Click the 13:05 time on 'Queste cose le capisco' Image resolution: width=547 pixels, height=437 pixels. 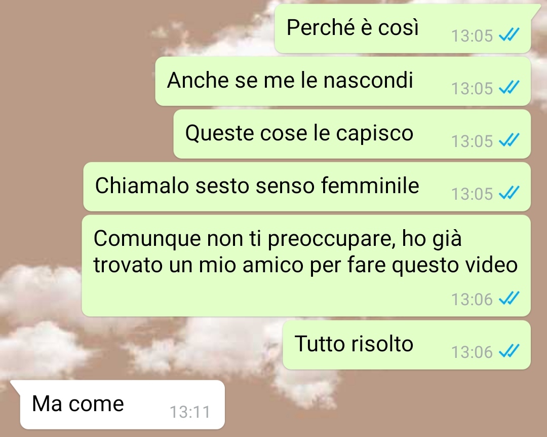click(x=472, y=141)
